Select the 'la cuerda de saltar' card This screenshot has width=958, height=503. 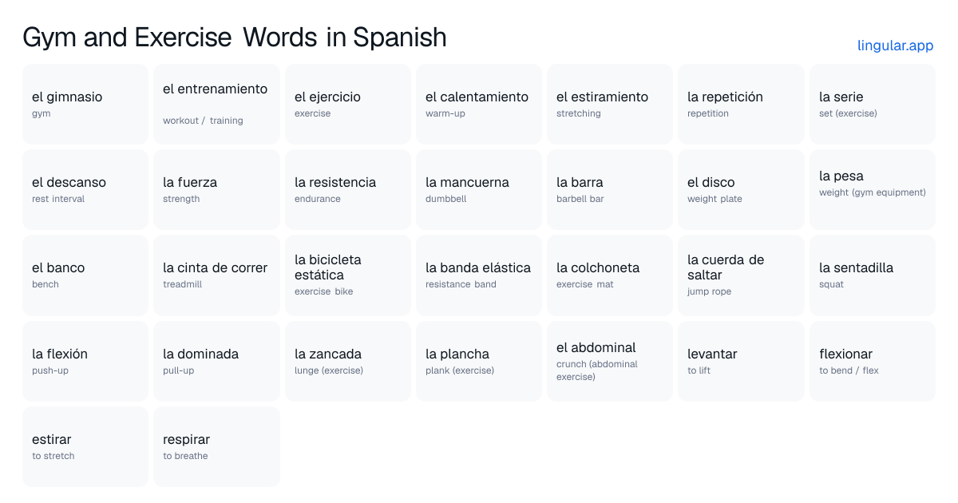coord(741,275)
